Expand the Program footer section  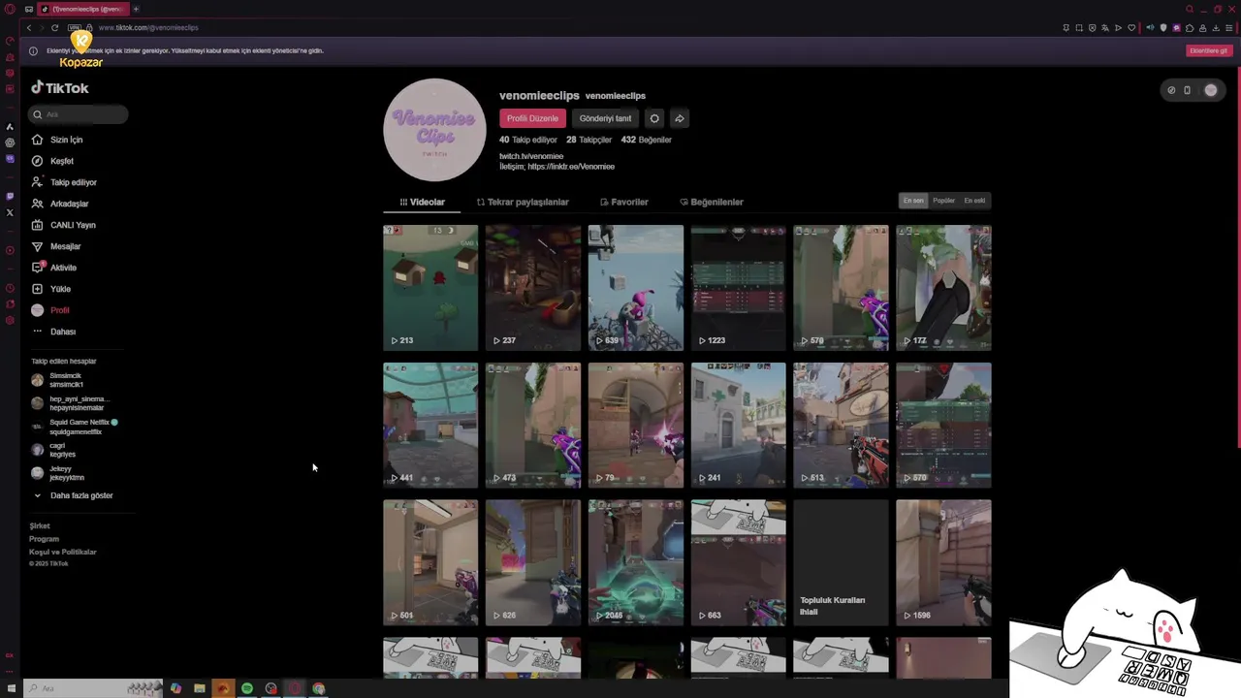click(x=44, y=539)
